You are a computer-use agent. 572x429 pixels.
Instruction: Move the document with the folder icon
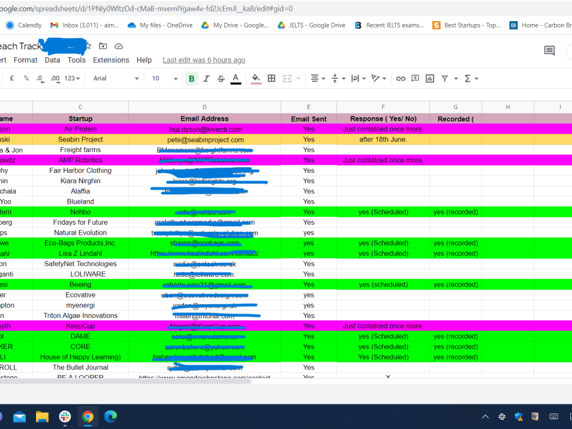(103, 46)
